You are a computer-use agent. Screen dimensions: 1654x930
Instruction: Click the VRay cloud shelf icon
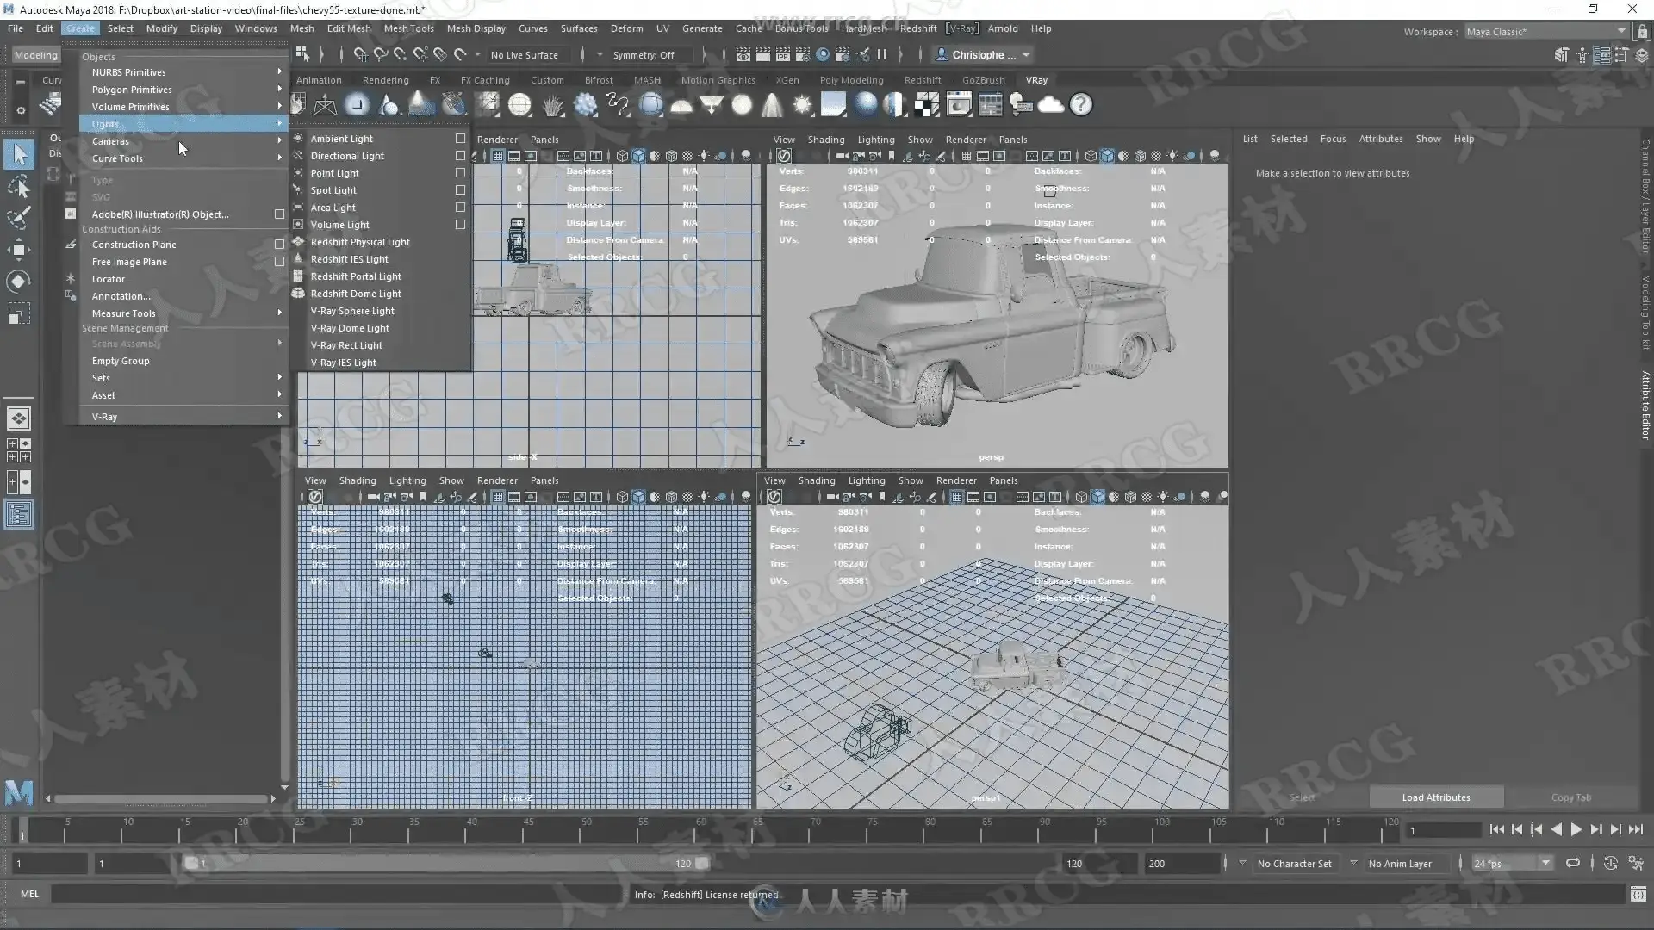pos(1050,105)
